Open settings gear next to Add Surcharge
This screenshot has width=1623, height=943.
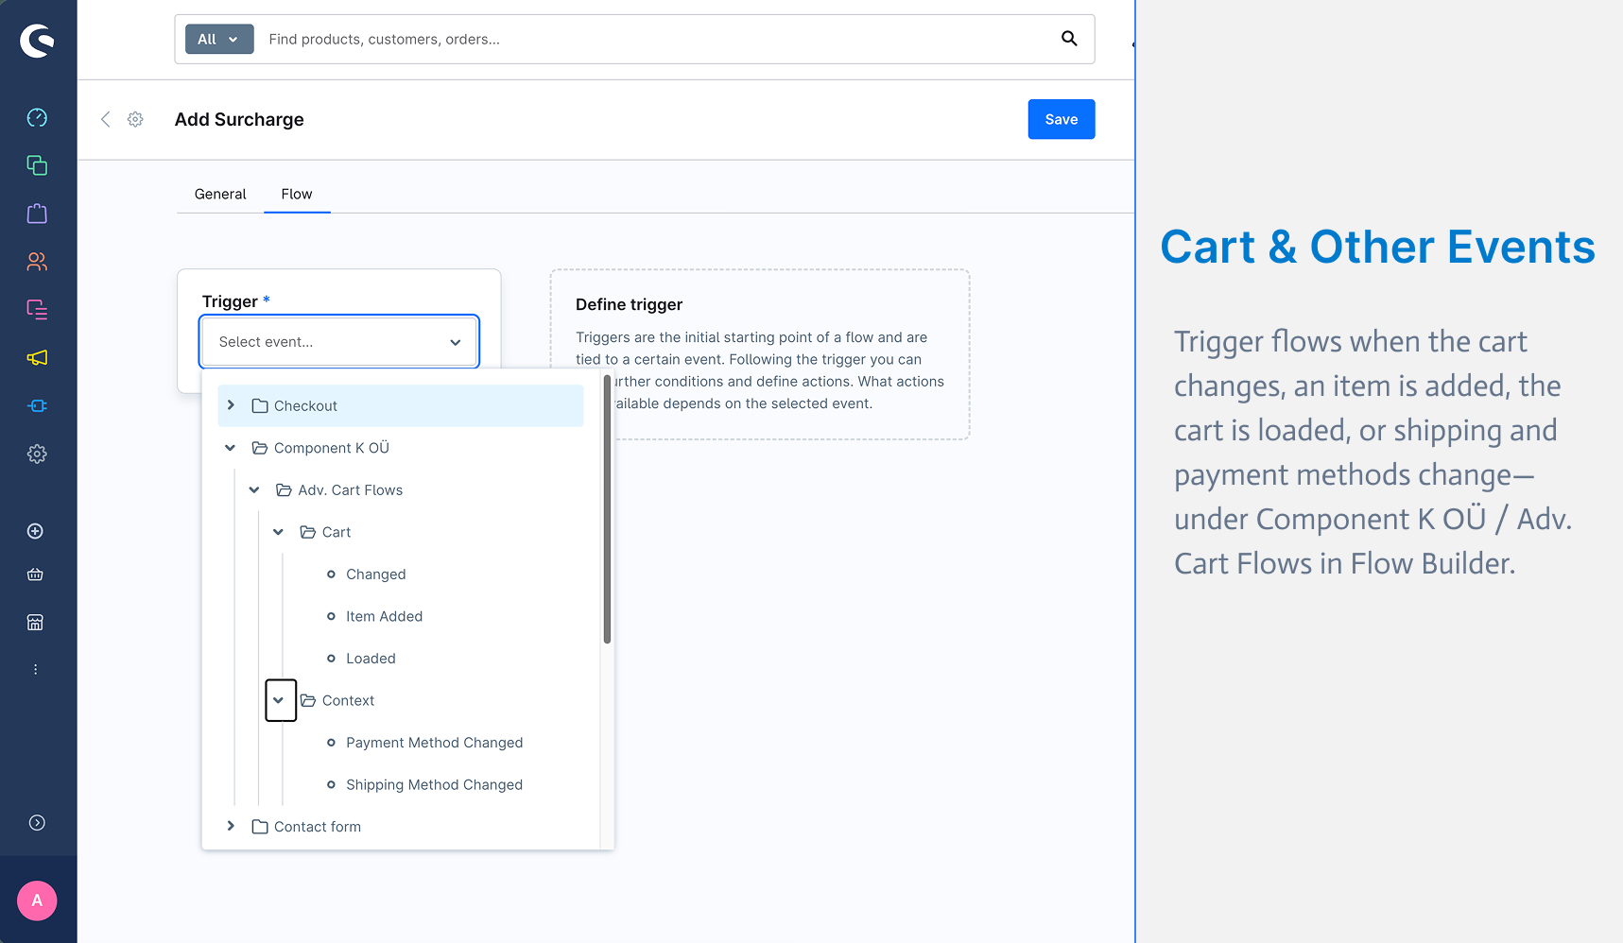pyautogui.click(x=135, y=119)
